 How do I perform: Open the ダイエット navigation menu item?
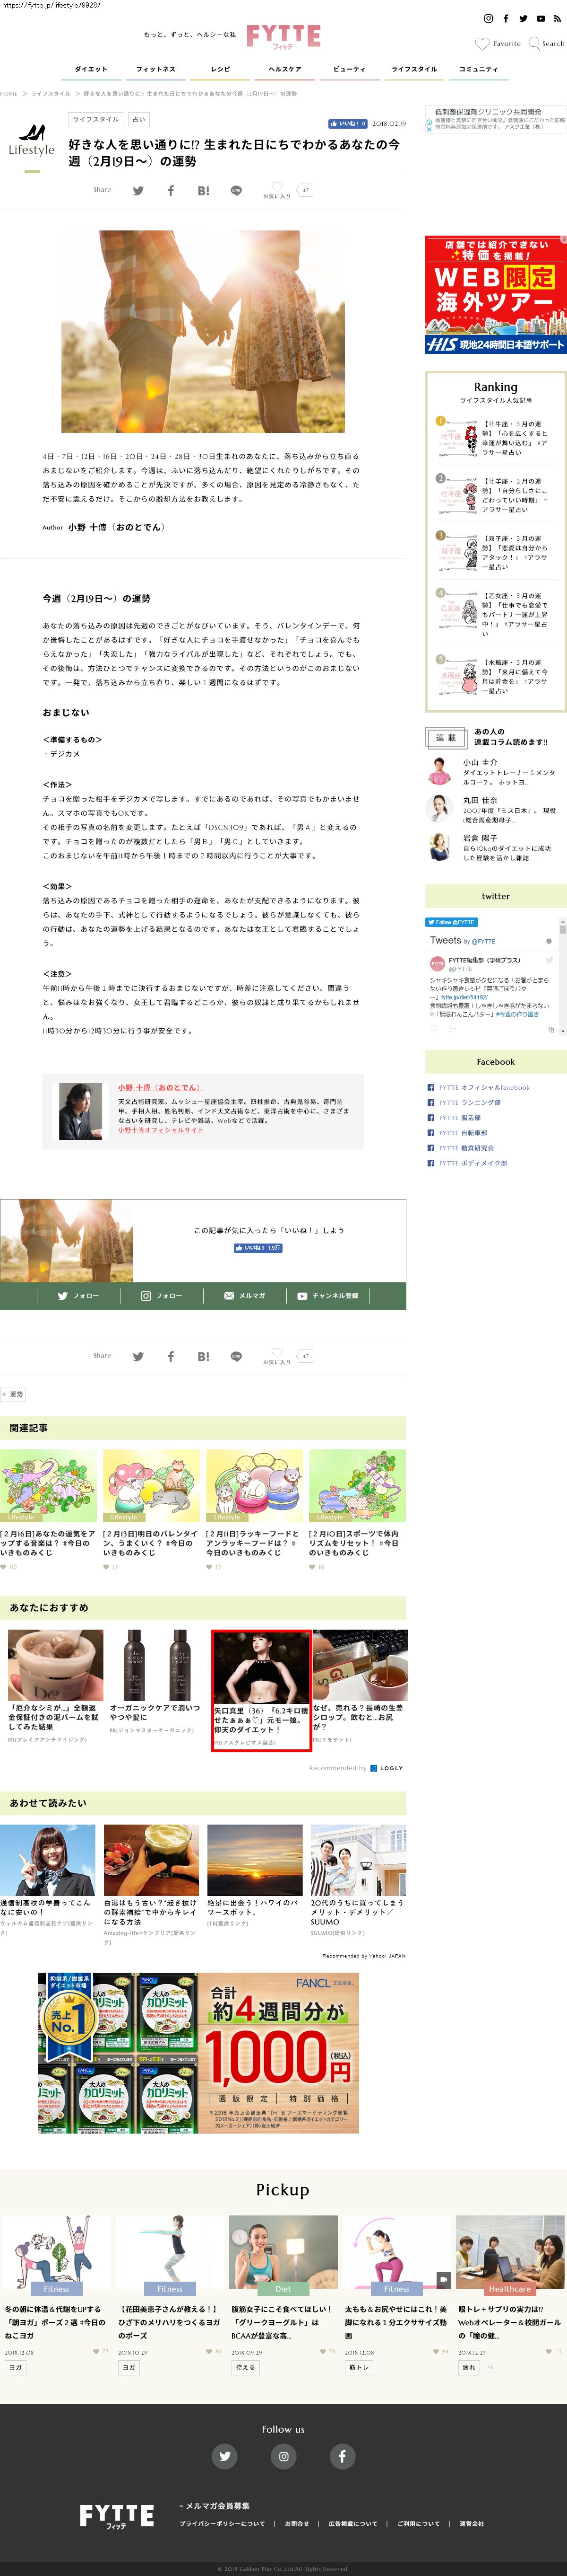coord(91,69)
